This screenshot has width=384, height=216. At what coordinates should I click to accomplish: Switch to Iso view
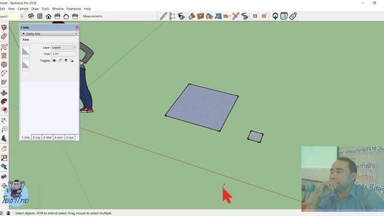point(31,16)
